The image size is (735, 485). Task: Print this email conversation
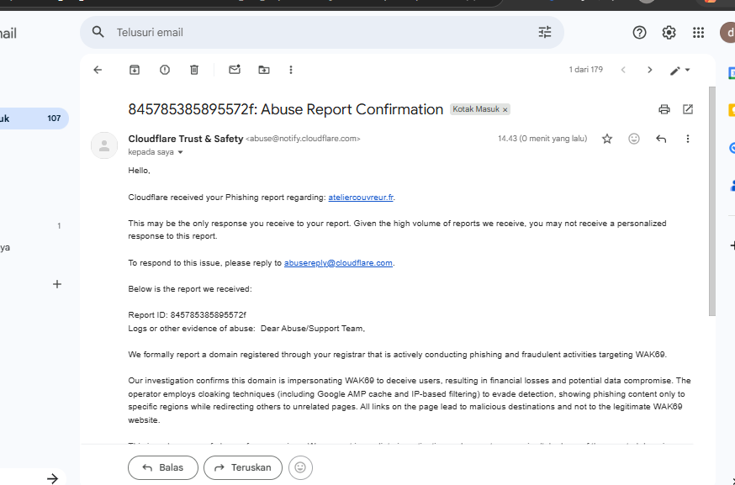[664, 109]
